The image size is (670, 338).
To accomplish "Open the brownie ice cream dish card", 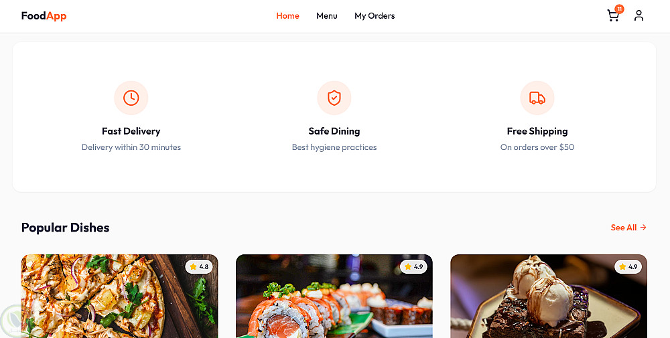I will 549,297.
